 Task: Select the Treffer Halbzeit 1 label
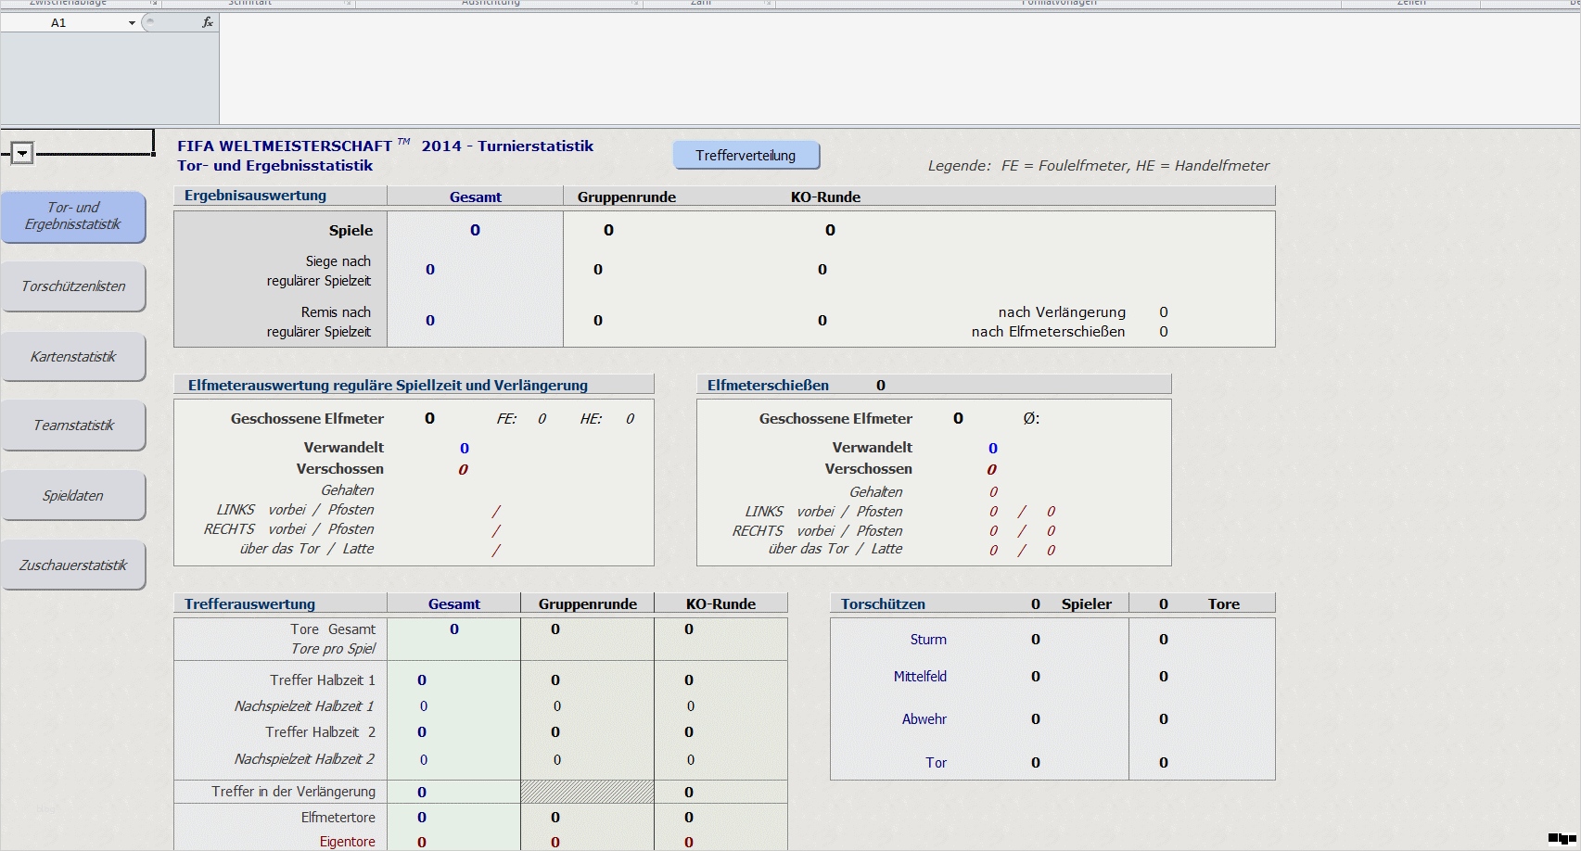pos(323,680)
